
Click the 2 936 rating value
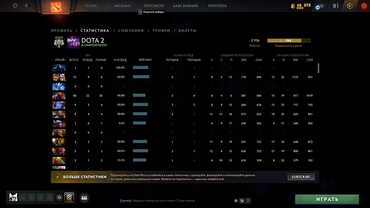pyautogui.click(x=255, y=41)
